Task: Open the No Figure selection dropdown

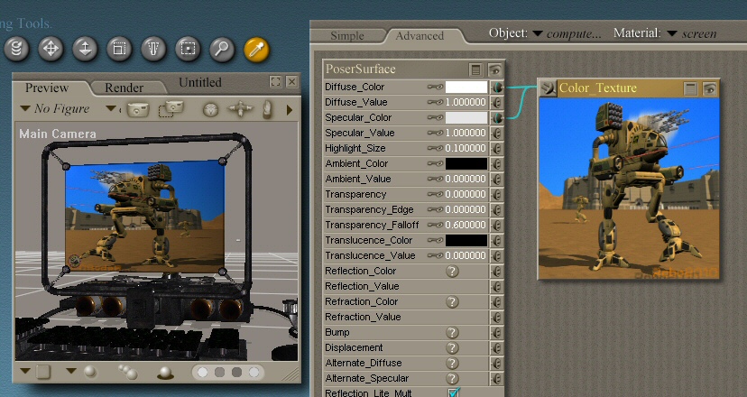Action: point(25,108)
